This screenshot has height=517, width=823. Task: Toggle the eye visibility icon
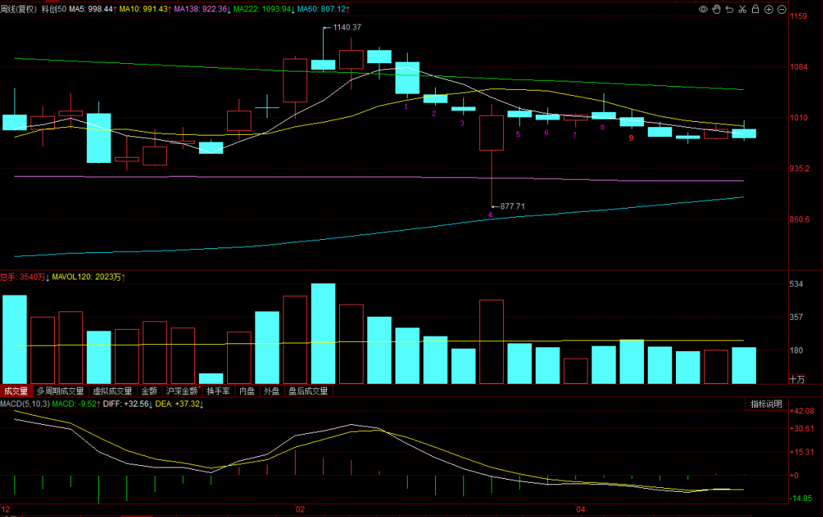coord(703,9)
